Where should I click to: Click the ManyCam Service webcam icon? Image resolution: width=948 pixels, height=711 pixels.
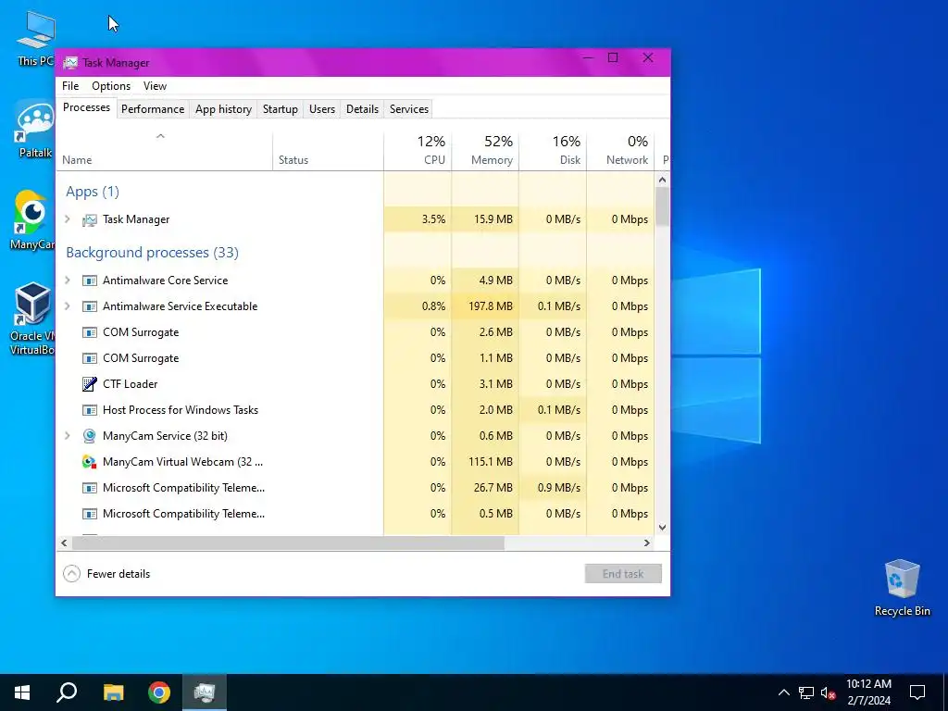pyautogui.click(x=90, y=436)
